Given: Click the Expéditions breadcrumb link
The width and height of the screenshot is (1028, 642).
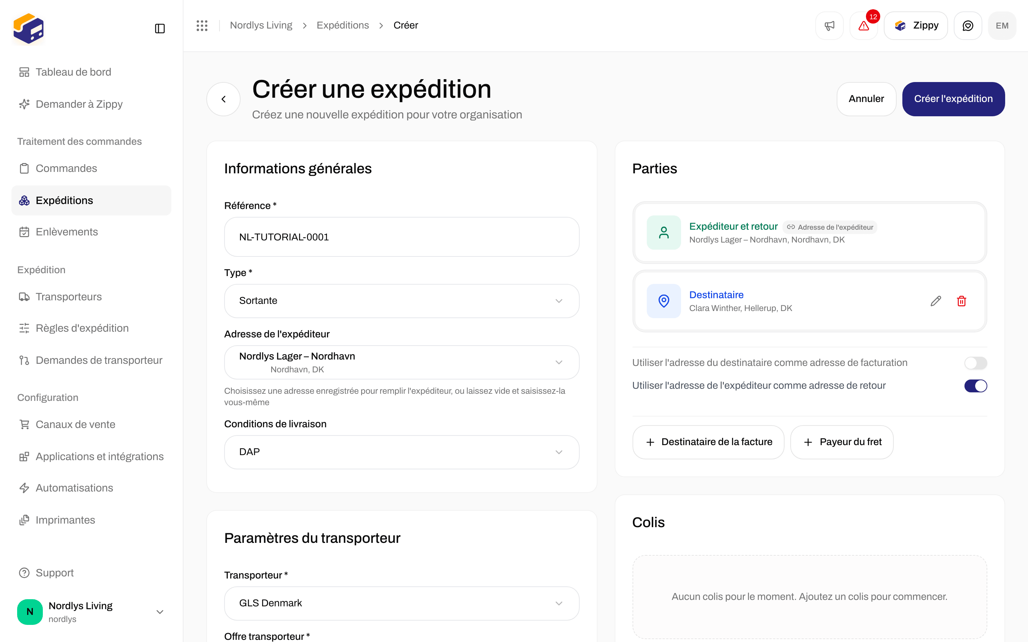Looking at the screenshot, I should tap(343, 25).
